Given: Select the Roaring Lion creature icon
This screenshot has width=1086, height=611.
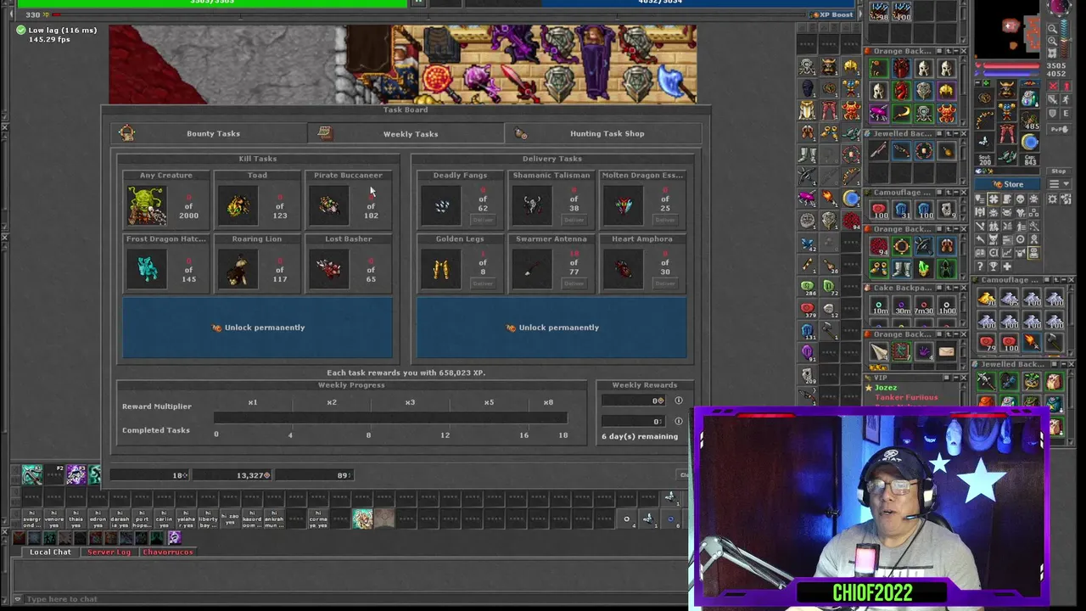Looking at the screenshot, I should (238, 269).
